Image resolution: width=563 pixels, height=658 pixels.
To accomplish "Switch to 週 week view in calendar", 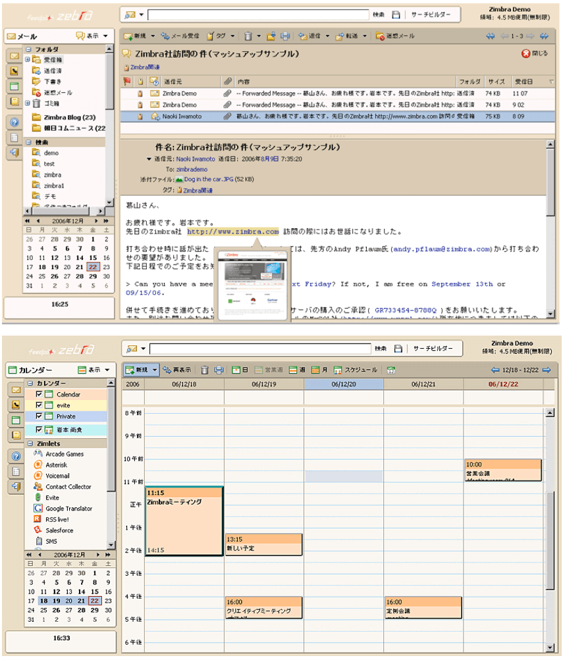I will pos(297,370).
